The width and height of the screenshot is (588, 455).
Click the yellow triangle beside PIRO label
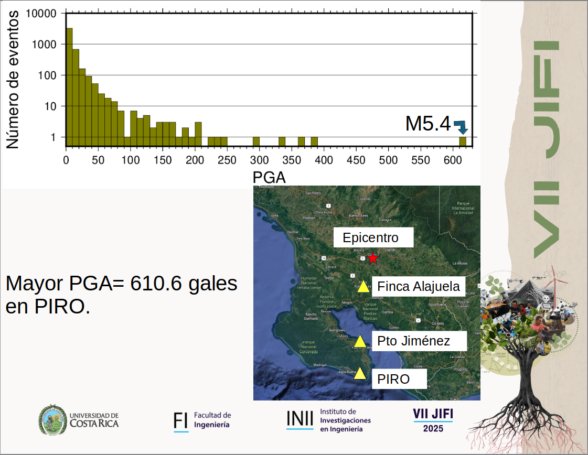point(359,374)
